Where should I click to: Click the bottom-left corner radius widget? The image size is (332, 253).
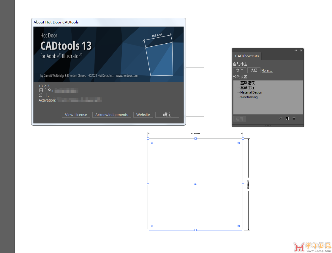point(152,226)
